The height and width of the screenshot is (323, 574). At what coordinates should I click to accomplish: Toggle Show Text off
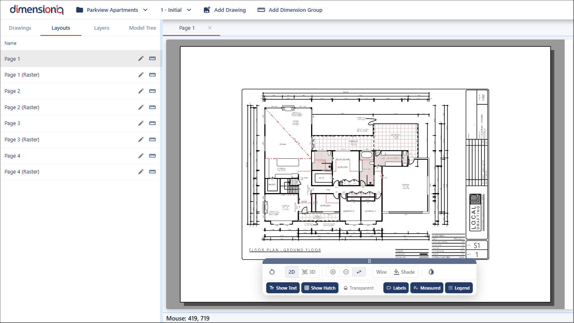point(283,288)
